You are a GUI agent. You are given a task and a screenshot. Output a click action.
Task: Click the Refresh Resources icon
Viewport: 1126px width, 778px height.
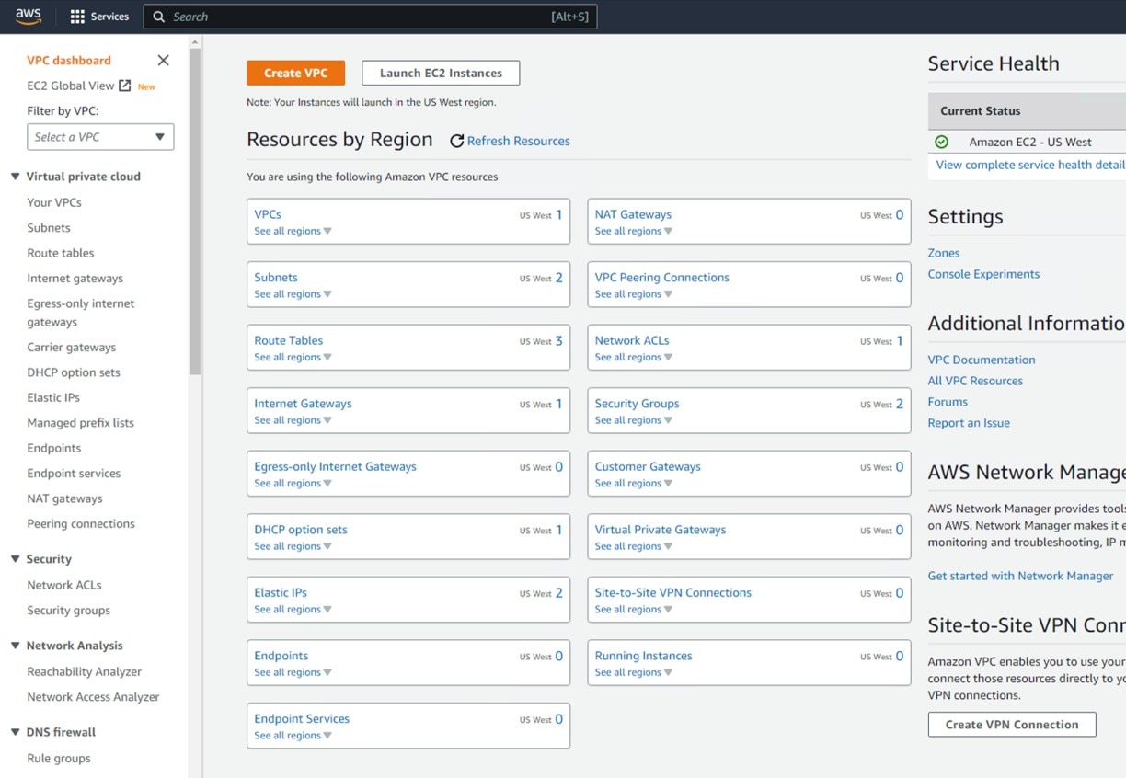[x=456, y=141]
